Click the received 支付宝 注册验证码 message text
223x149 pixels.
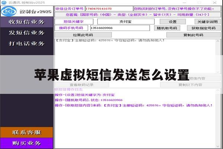[110, 41]
